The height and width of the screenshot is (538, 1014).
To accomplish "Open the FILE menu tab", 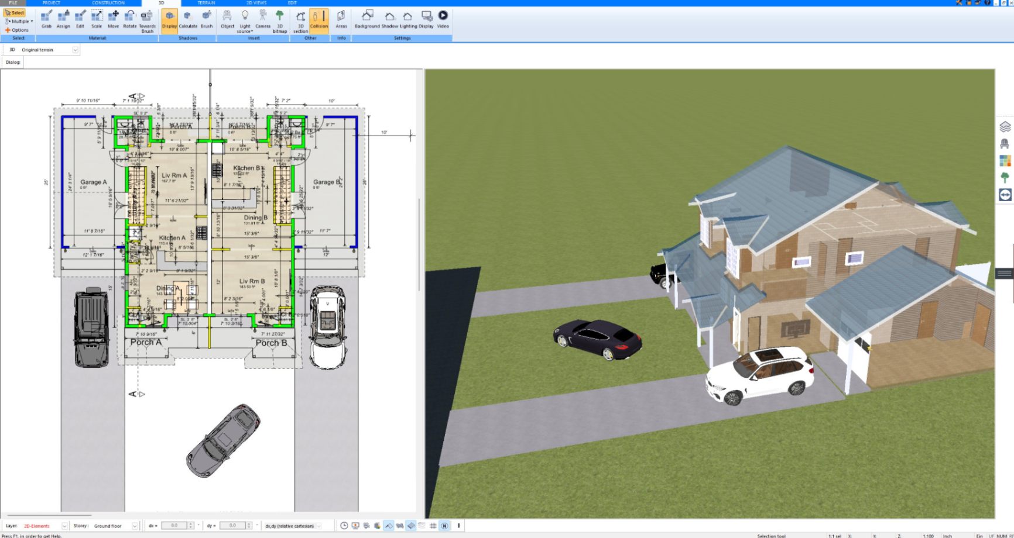I will pos(13,3).
